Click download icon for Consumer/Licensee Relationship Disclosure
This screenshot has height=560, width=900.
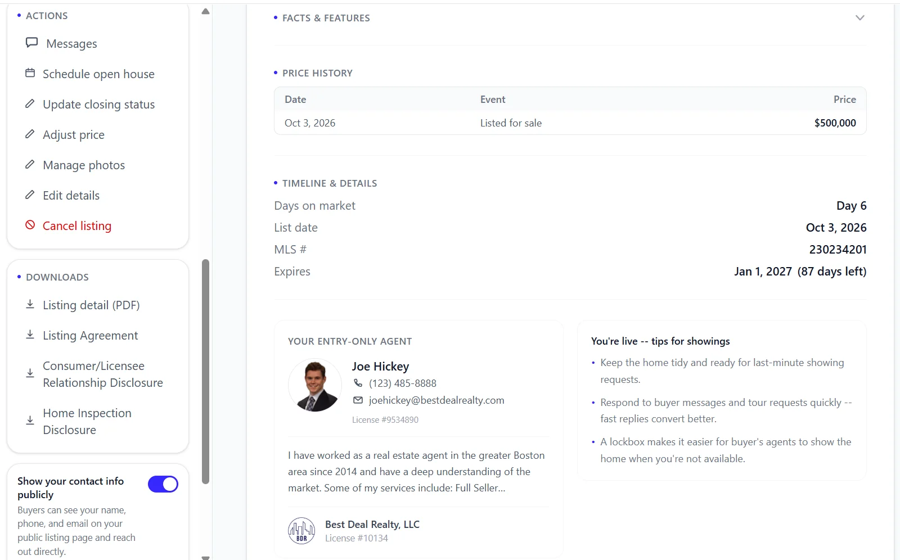pyautogui.click(x=30, y=373)
